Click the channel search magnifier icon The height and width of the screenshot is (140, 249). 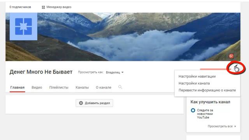coord(120,87)
